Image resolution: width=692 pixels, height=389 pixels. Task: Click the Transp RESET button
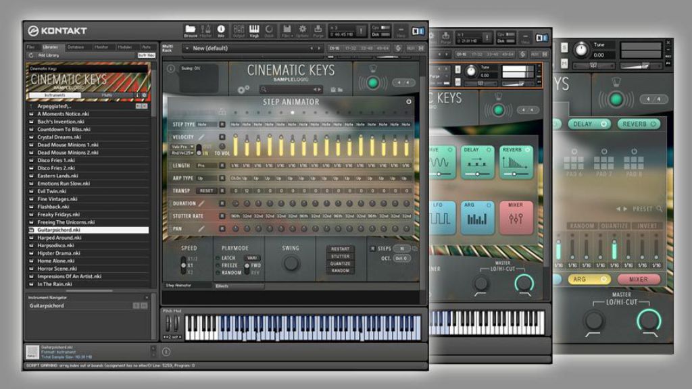(207, 190)
